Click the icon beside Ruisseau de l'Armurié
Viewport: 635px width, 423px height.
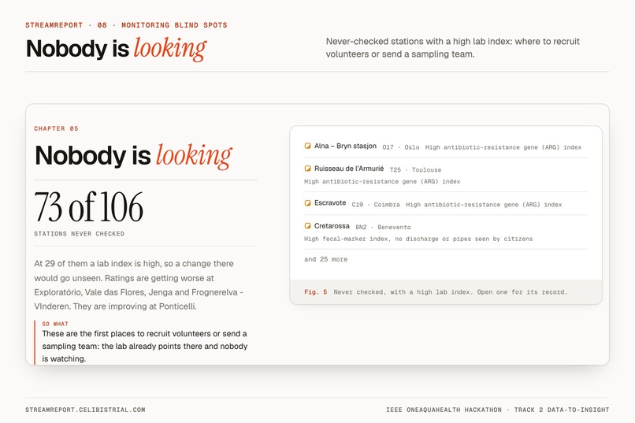click(x=307, y=169)
